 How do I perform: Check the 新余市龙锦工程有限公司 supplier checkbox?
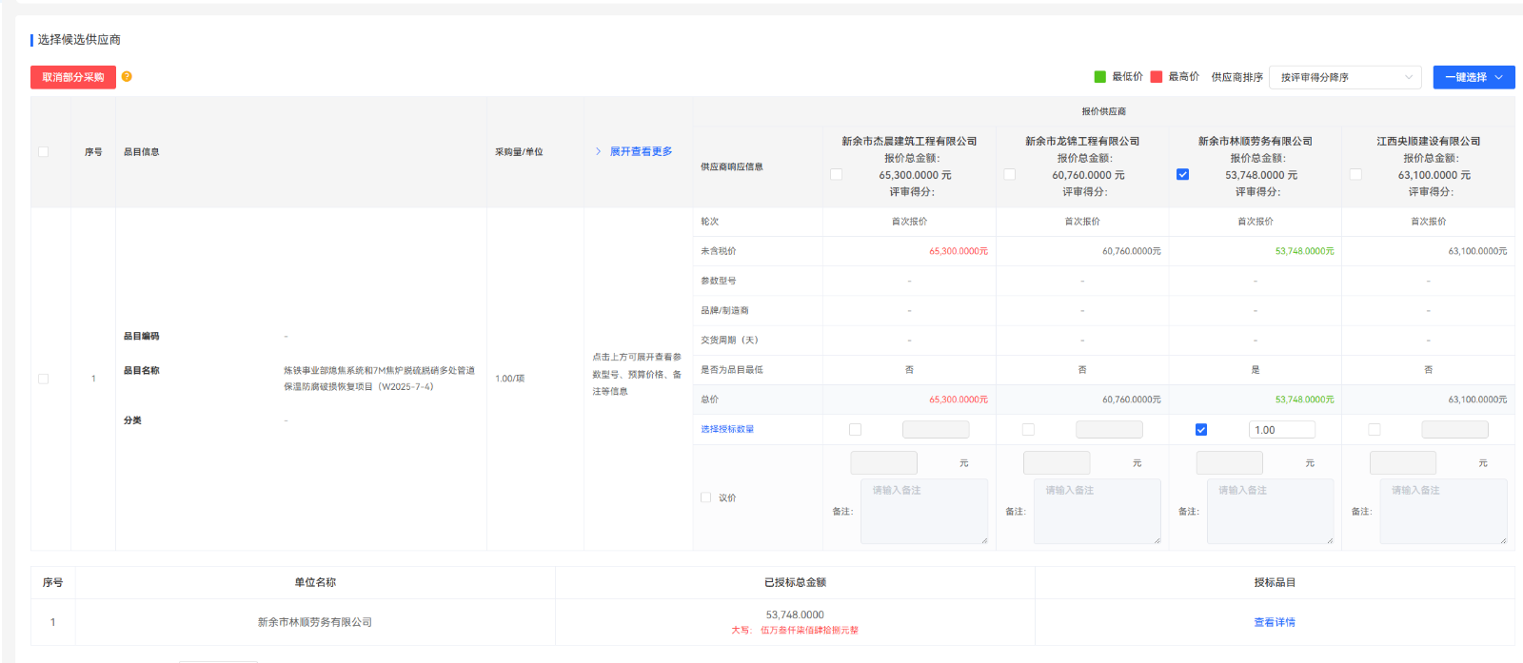pos(1009,174)
